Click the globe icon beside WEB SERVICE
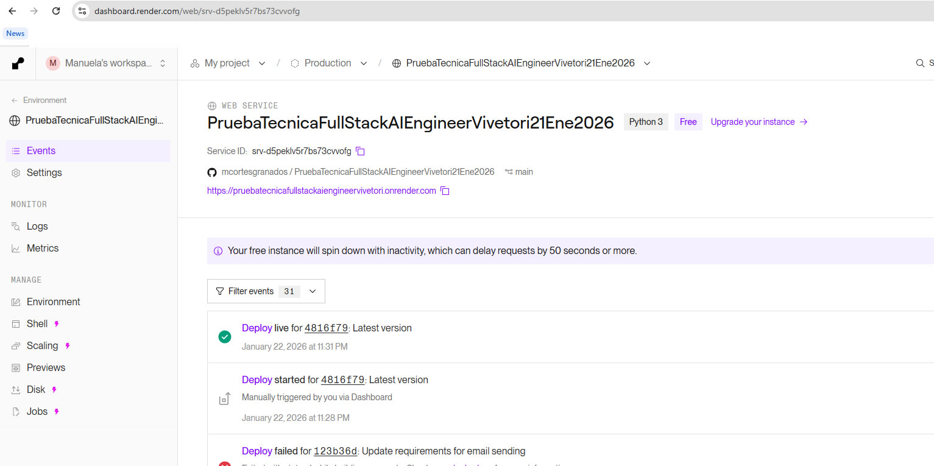This screenshot has width=934, height=466. (212, 106)
